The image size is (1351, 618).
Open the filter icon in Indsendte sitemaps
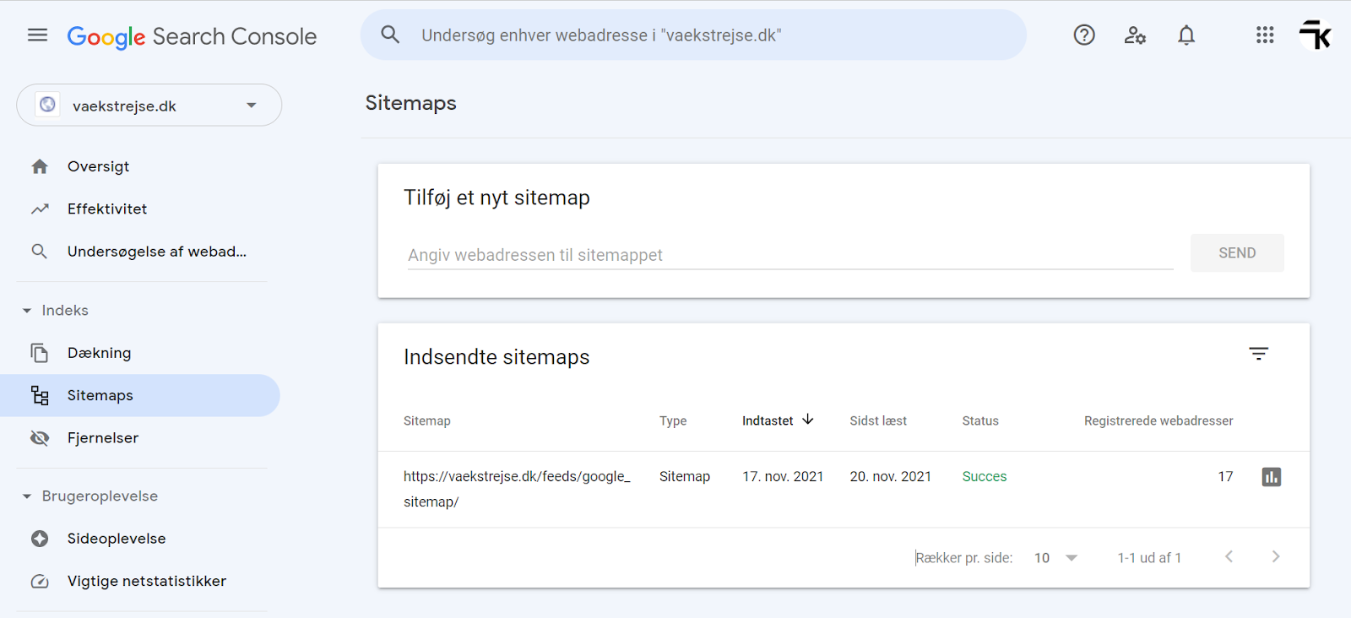point(1258,354)
